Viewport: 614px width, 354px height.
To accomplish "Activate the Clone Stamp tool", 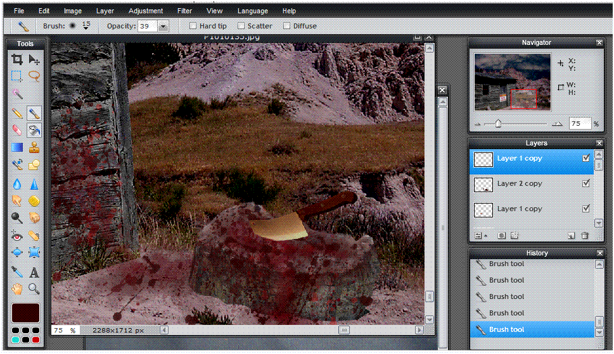I will coord(34,148).
